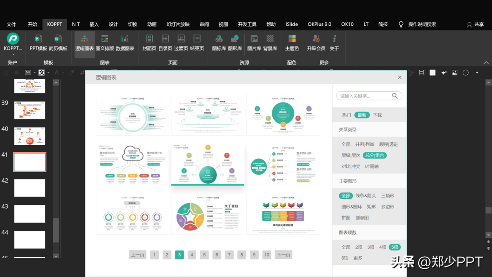Insert a 目录页 contents page
492x277 pixels.
165,43
